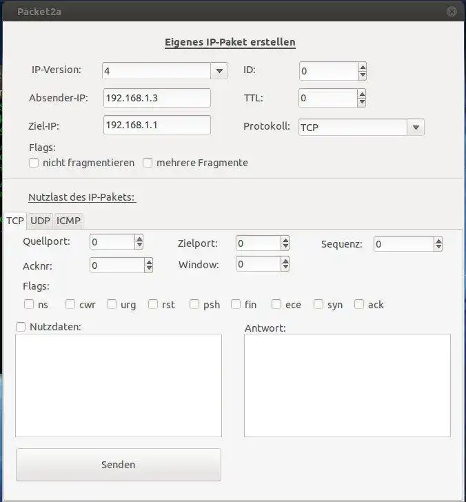
Task: Tick the Nutzdaten checkbox
Action: click(x=21, y=327)
